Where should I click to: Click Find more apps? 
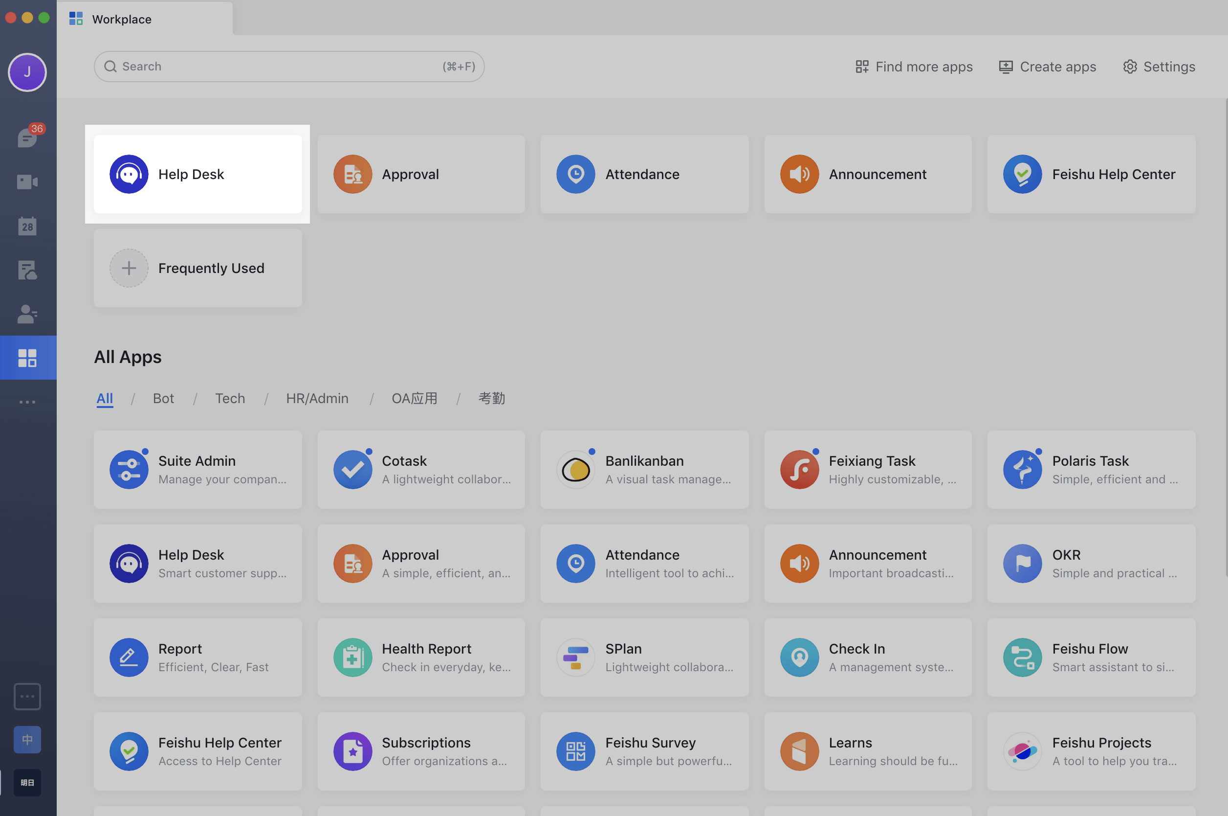click(x=914, y=67)
